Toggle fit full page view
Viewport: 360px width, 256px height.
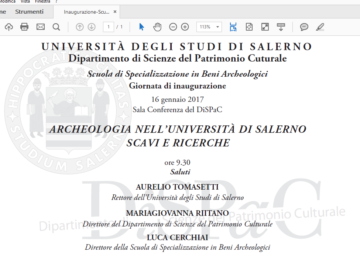[x=249, y=27]
